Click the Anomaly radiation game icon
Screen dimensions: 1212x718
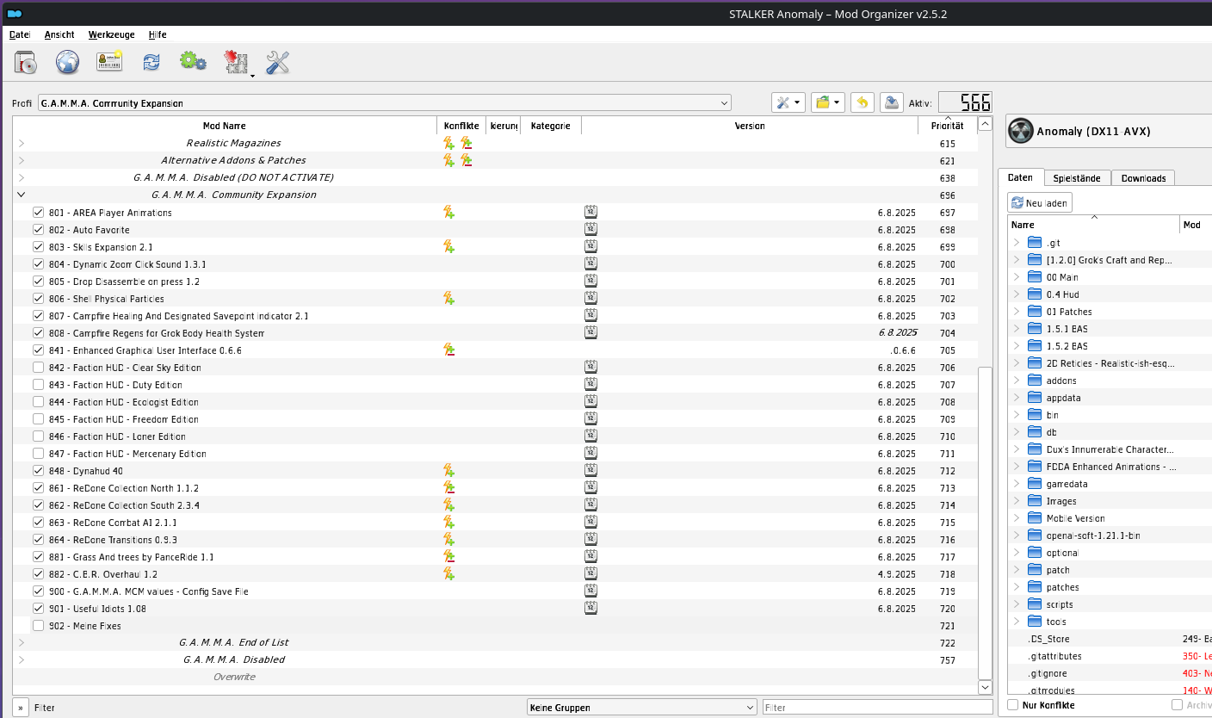point(1021,131)
